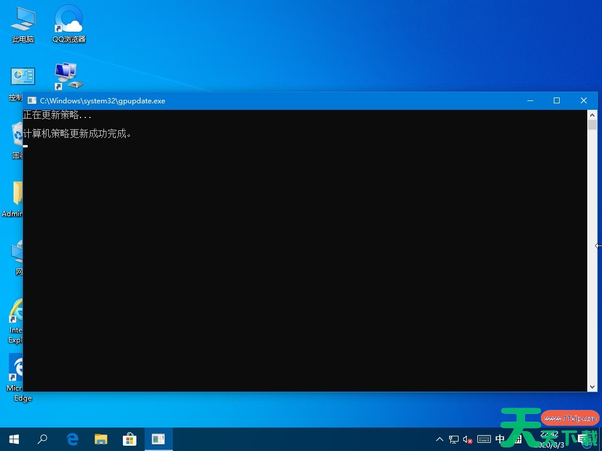Image resolution: width=602 pixels, height=451 pixels.
Task: Maximize the gpupdate.exe console window
Action: (x=557, y=100)
